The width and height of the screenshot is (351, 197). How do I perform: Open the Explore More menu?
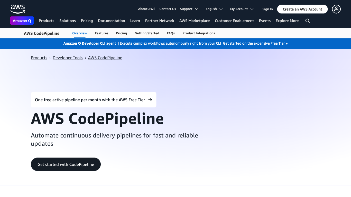(x=287, y=21)
